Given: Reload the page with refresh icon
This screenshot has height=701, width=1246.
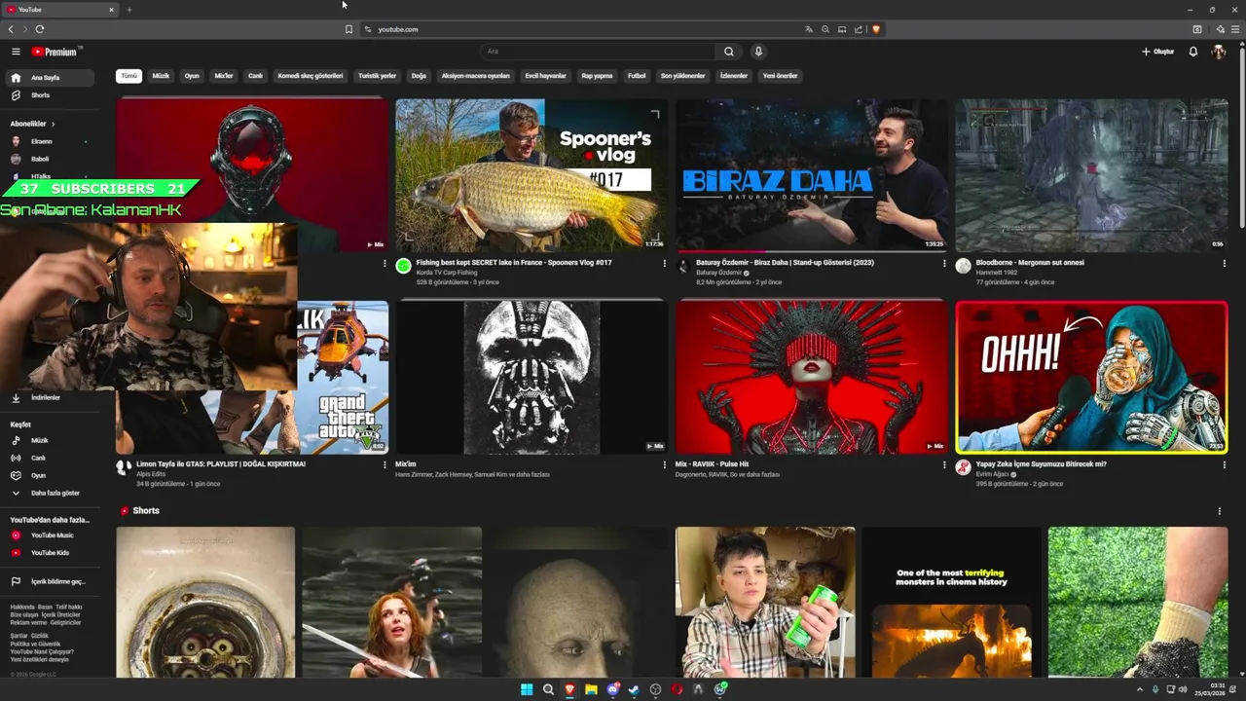Looking at the screenshot, I should [x=40, y=29].
